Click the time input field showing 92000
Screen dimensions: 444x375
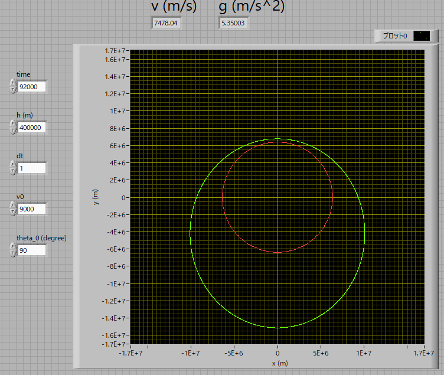pyautogui.click(x=31, y=87)
